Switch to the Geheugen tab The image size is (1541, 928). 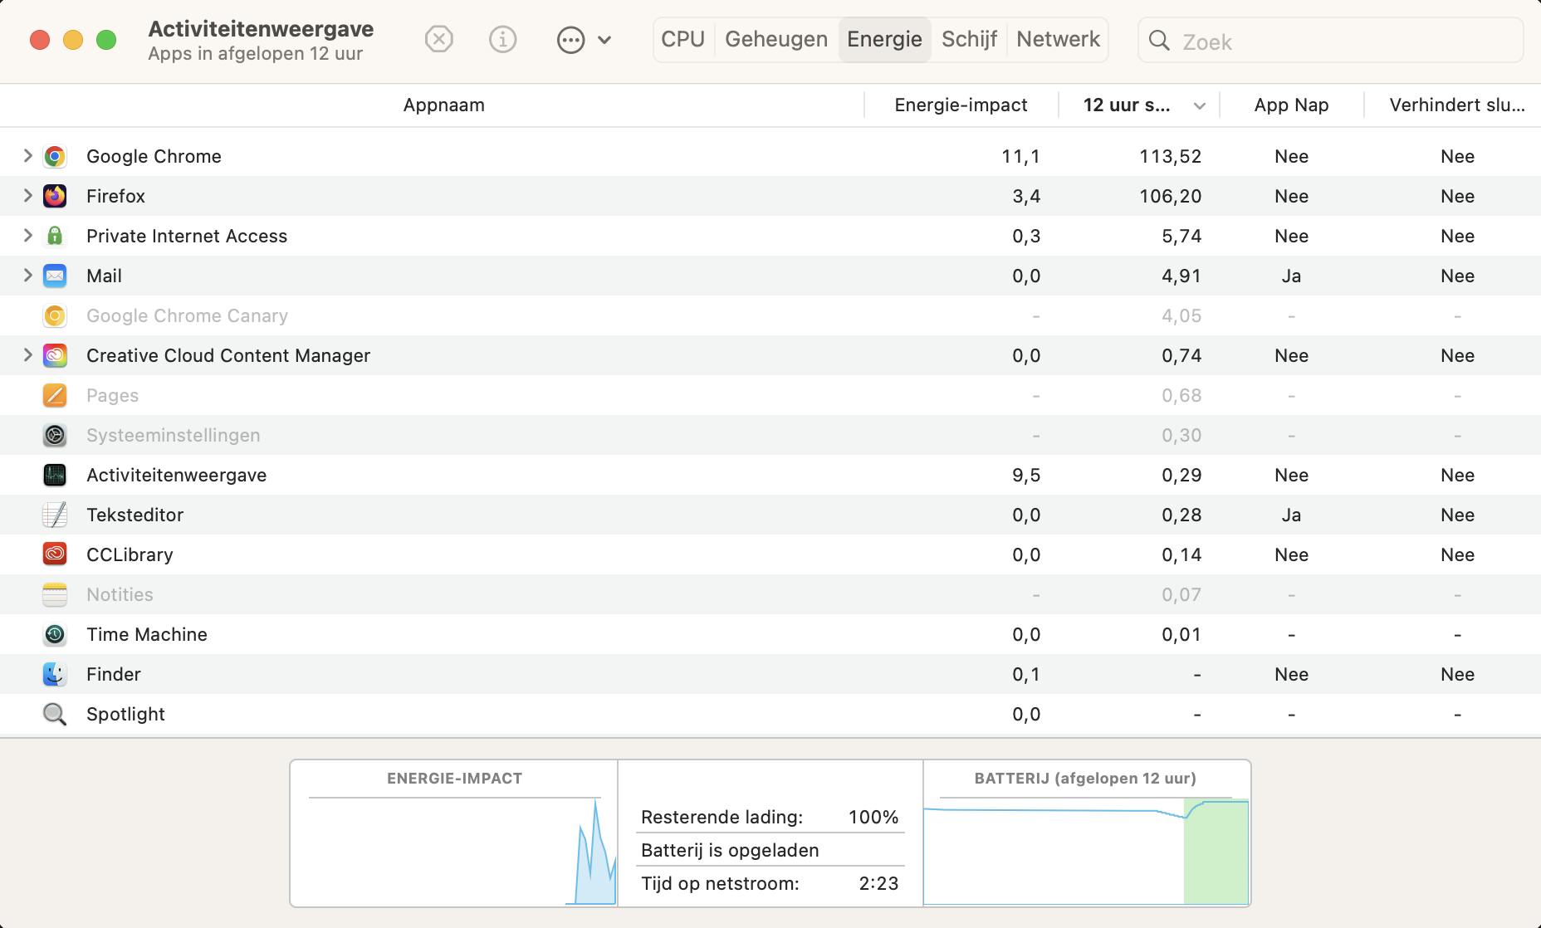click(775, 39)
